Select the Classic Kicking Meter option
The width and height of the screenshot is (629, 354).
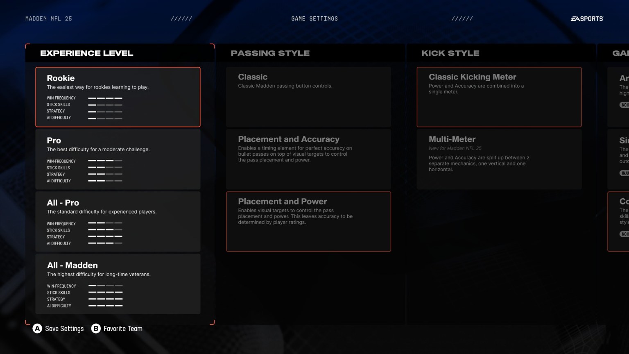point(499,97)
